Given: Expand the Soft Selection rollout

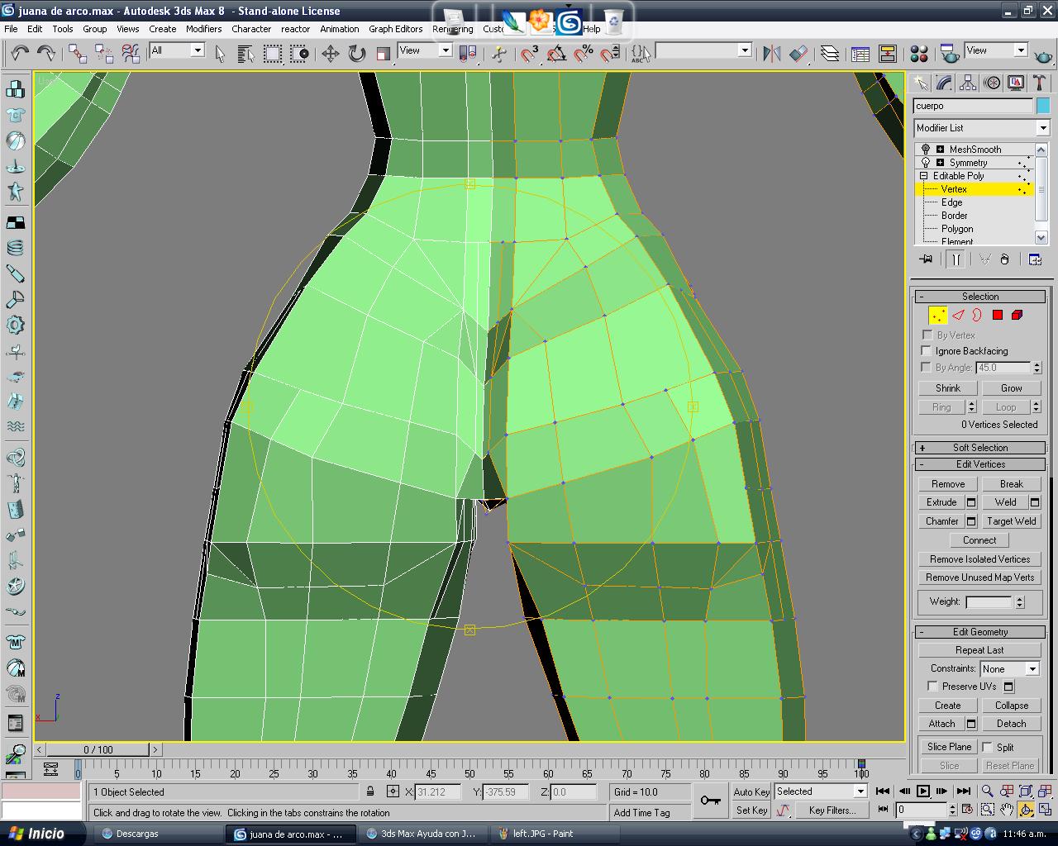Looking at the screenshot, I should (x=980, y=448).
